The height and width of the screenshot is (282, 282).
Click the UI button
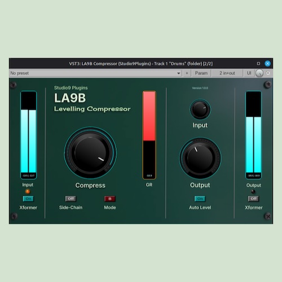tap(249, 73)
